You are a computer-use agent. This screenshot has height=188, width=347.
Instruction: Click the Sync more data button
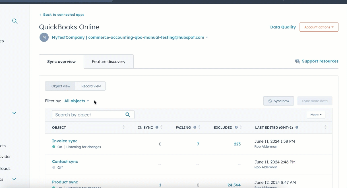pos(315,101)
